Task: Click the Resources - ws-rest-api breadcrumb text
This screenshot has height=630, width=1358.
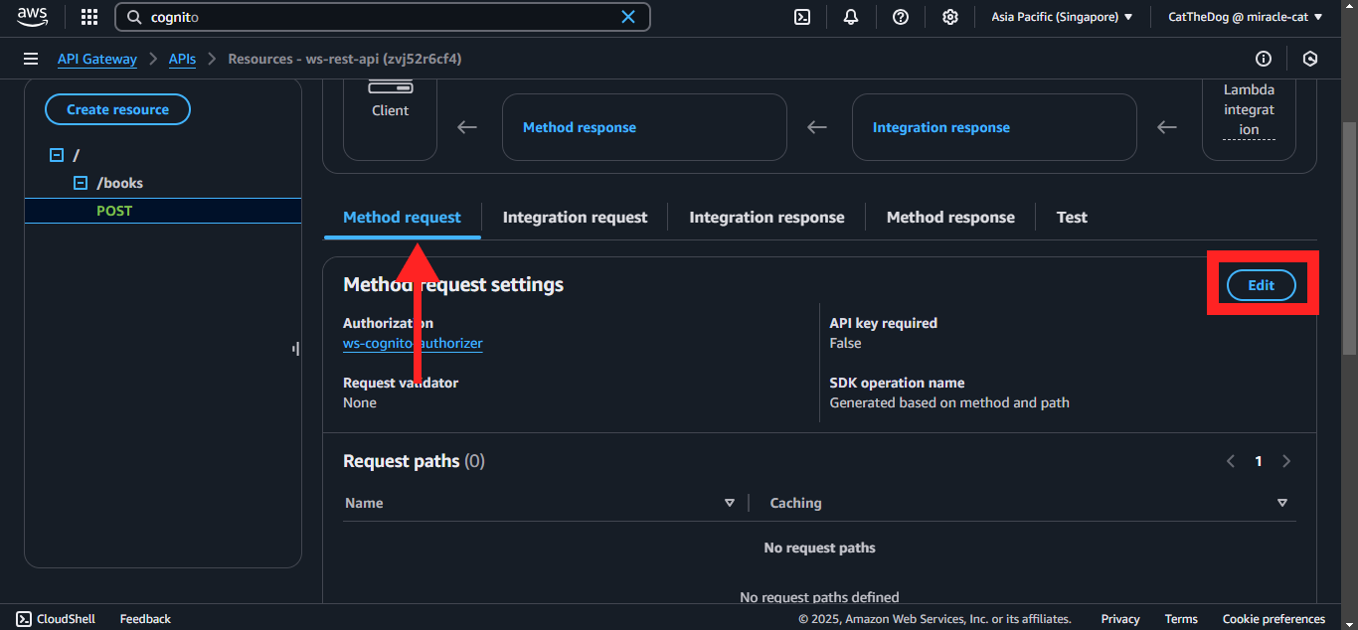Action: 344,59
